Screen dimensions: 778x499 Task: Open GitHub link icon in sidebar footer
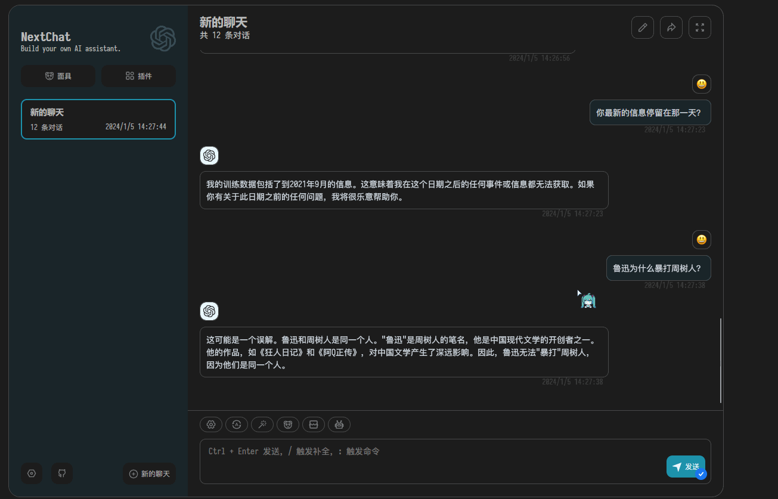pyautogui.click(x=61, y=474)
